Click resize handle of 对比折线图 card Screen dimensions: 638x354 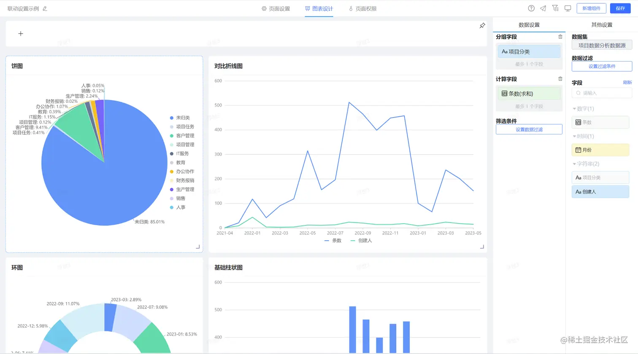(482, 247)
